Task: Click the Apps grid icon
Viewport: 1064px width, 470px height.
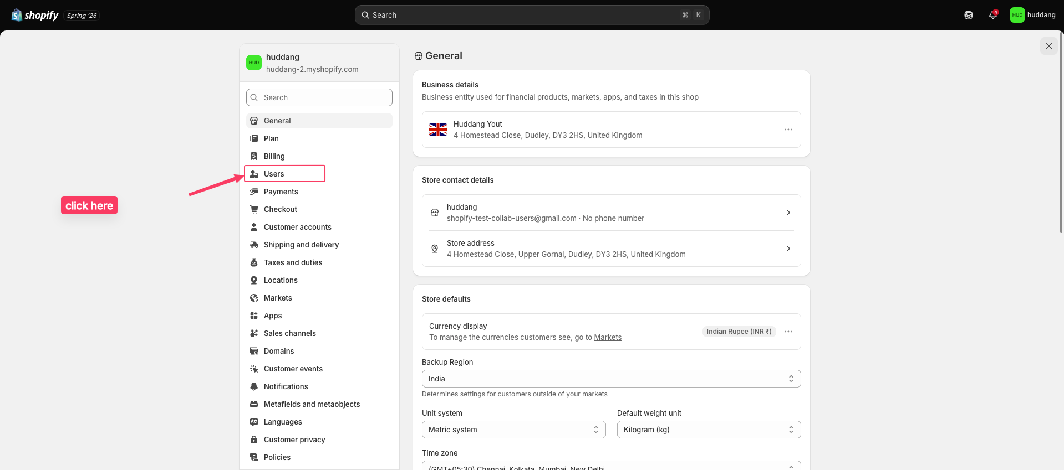Action: [x=254, y=316]
